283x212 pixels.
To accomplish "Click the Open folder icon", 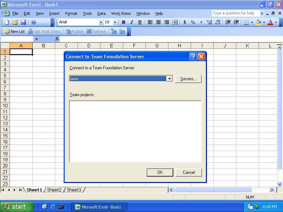I will pos(15,22).
